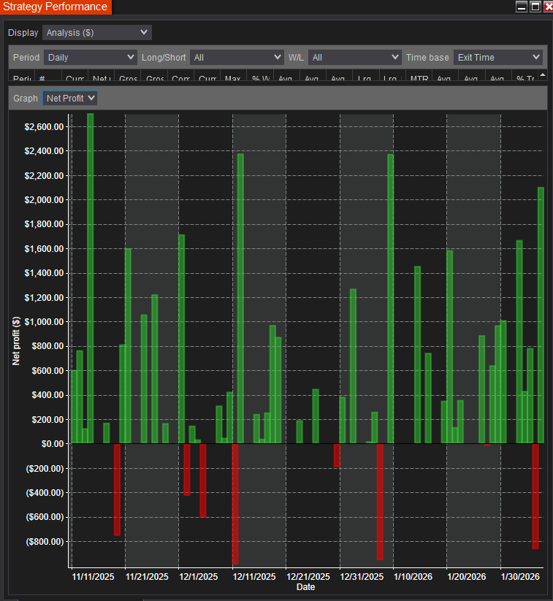553x601 pixels.
Task: Click the # column header
Action: 48,78
